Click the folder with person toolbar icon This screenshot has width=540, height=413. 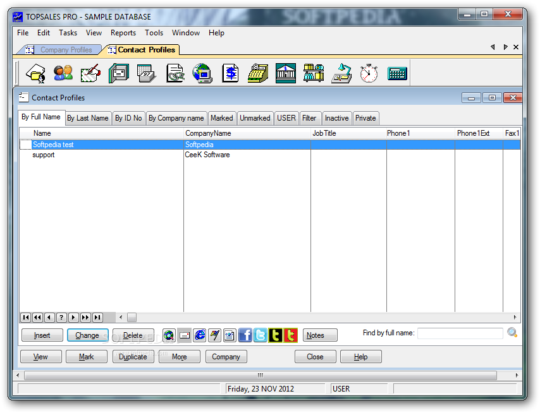(36, 73)
